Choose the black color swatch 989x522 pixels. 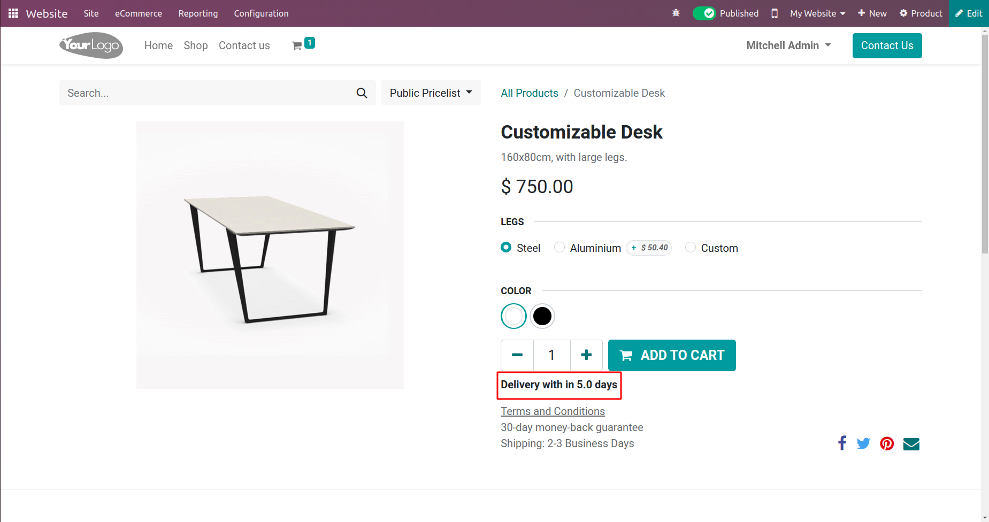coord(542,316)
